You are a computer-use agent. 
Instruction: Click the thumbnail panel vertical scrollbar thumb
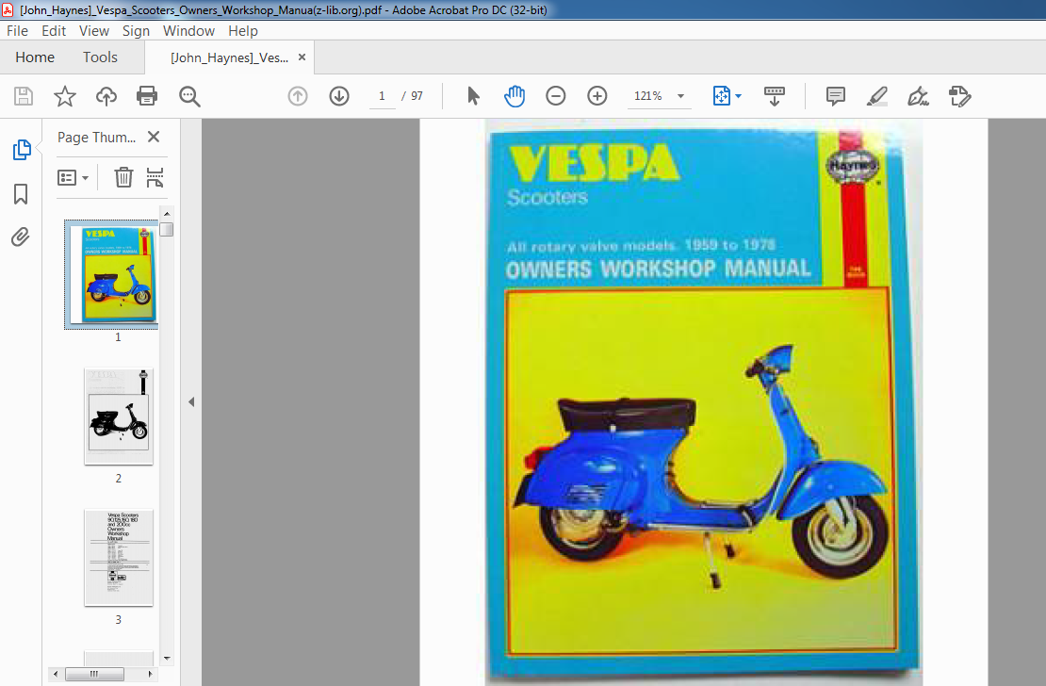click(x=167, y=230)
